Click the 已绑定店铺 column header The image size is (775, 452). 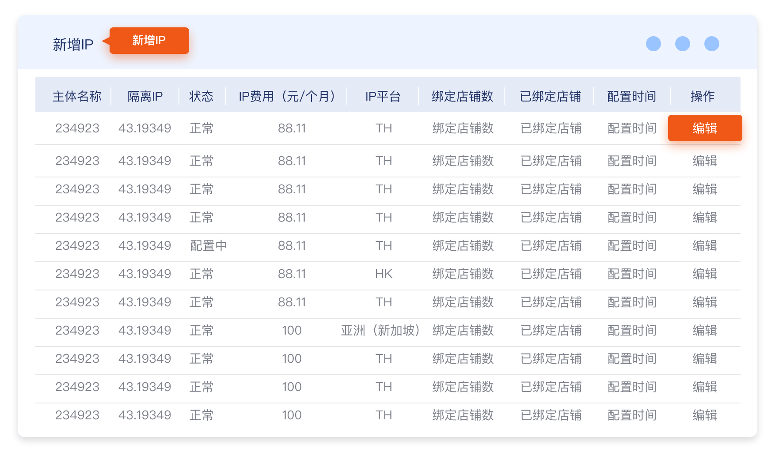(x=550, y=96)
